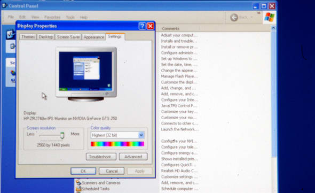
Task: Click the Screen resolution slider thumb
Action: [x=62, y=136]
